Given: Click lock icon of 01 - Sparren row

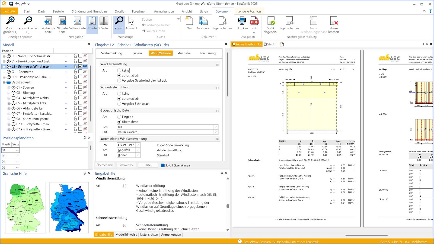Looking at the screenshot, I should pos(75,87).
